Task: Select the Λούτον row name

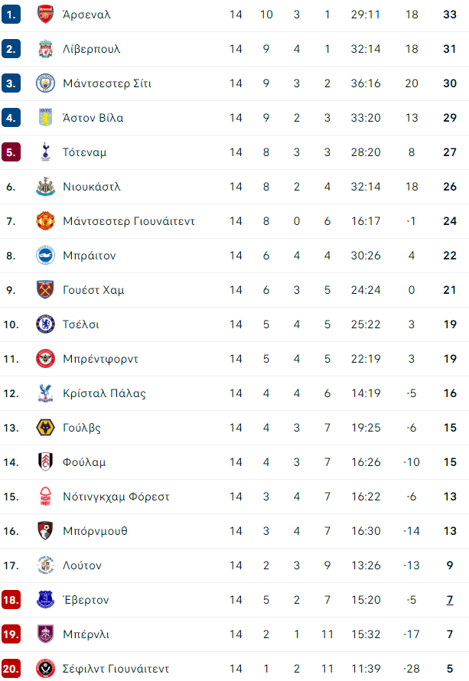Action: tap(82, 565)
